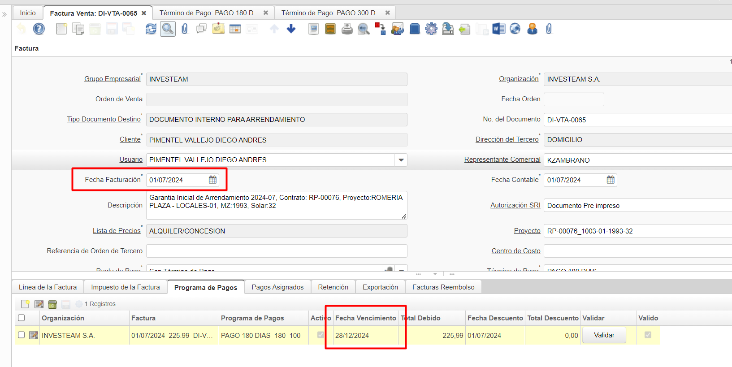Switch to Término de Pago: PAGO 180 tab
Screen dimensions: 732x367
[209, 13]
